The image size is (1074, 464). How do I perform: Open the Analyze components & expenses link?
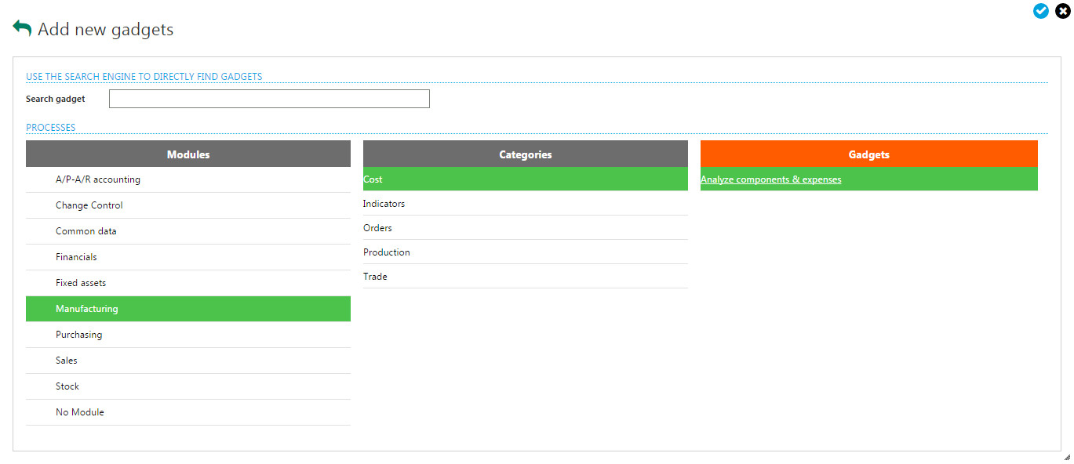tap(770, 179)
